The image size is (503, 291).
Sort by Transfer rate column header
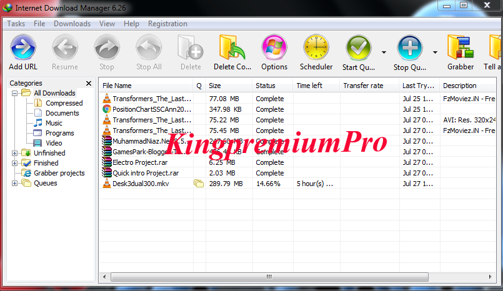pyautogui.click(x=369, y=86)
